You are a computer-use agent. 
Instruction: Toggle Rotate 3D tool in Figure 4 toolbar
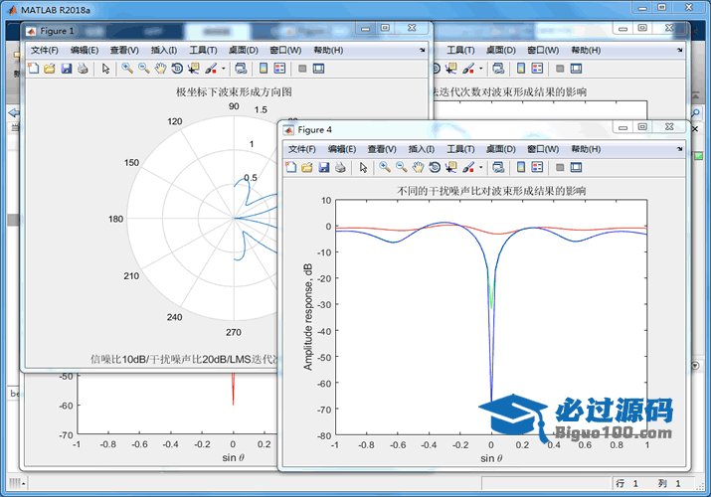point(435,167)
